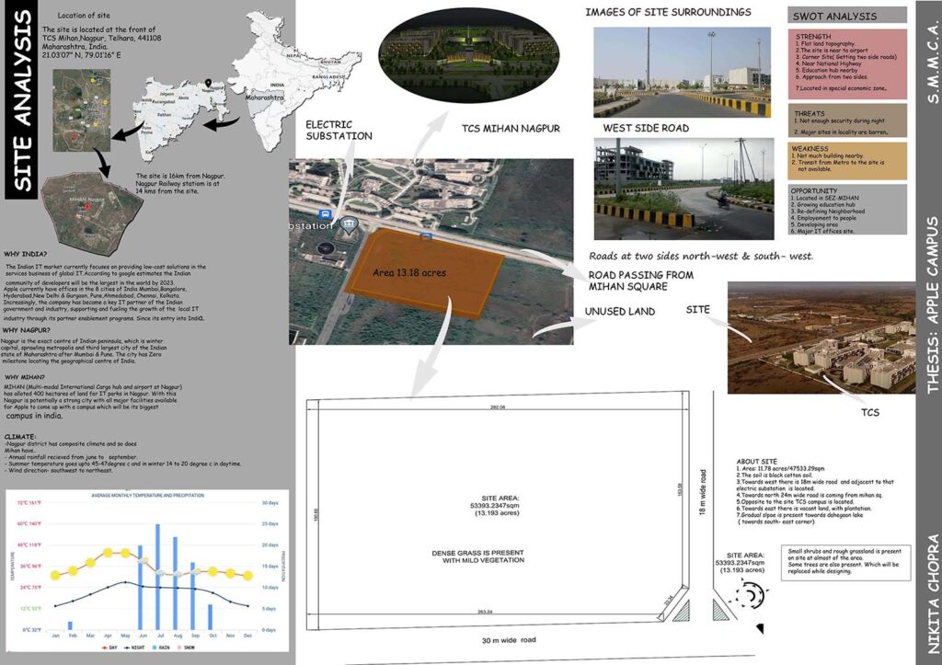Select the DAY legend entry below chart
942x665 pixels.
click(109, 648)
